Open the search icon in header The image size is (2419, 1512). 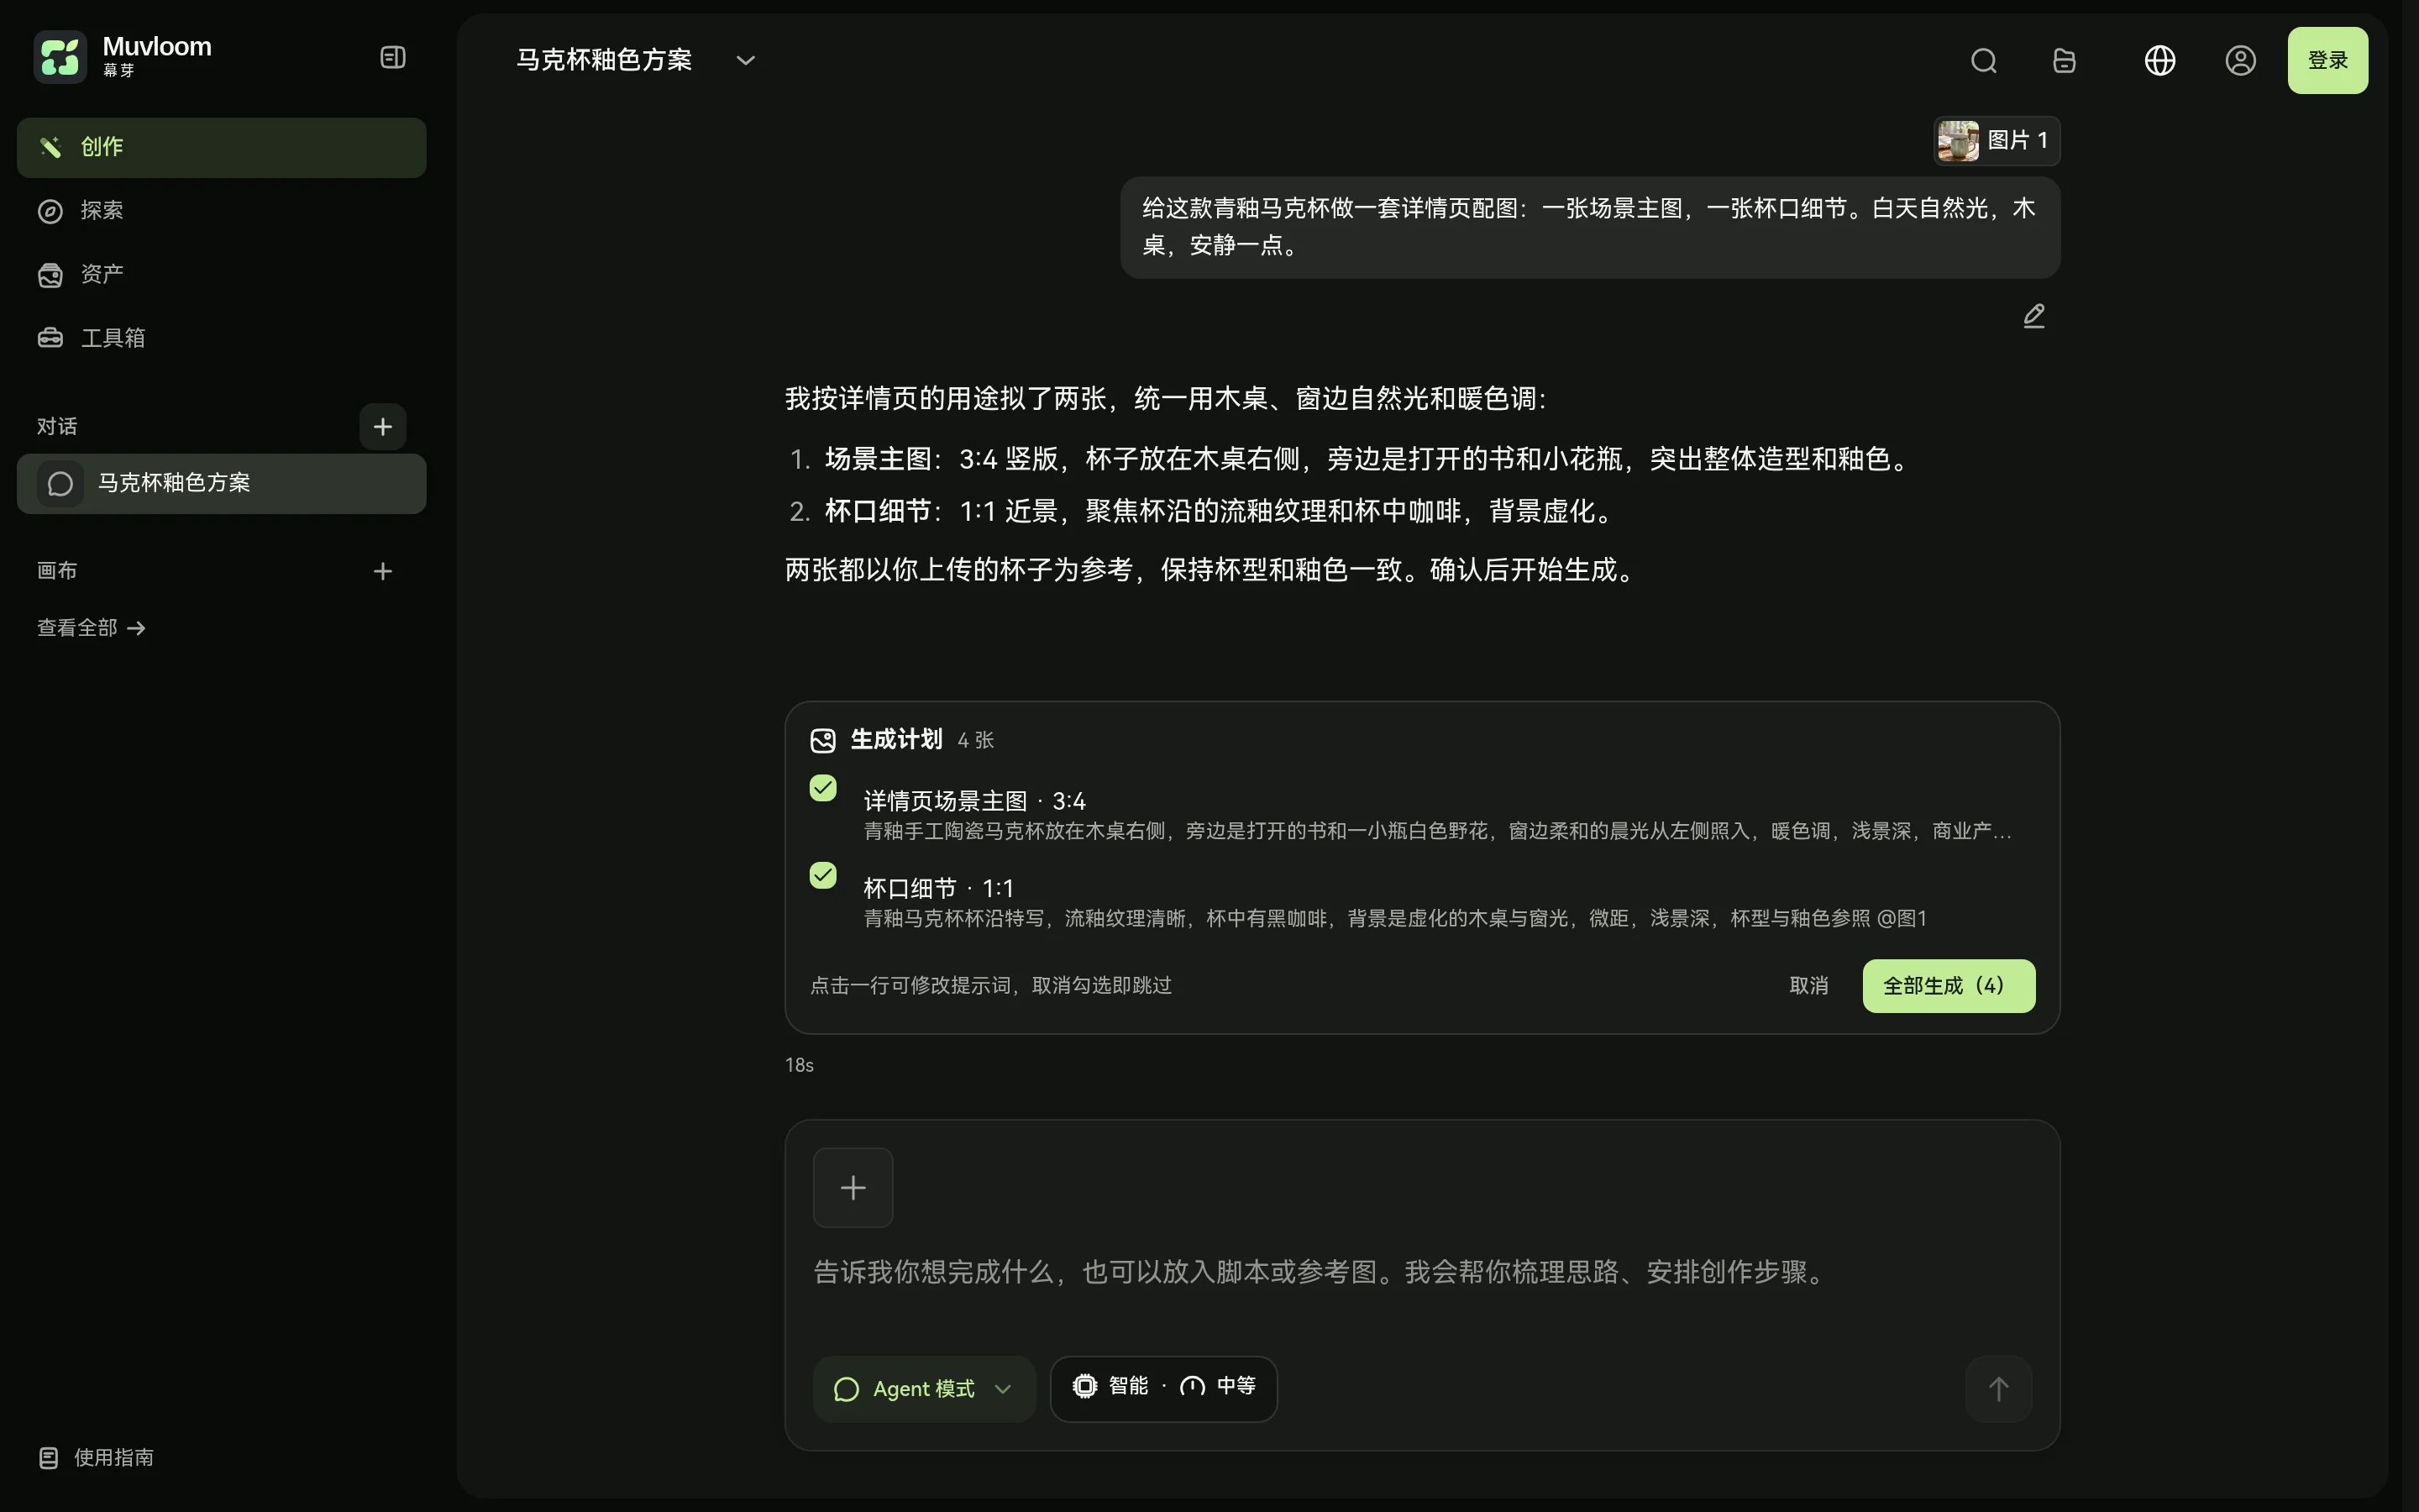pyautogui.click(x=1983, y=61)
